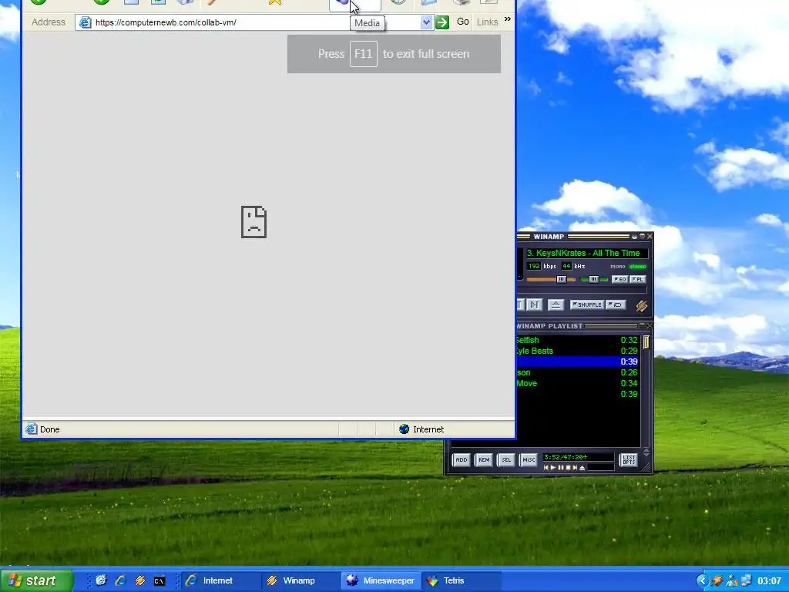Click the Winamp system tray icon
789x592 pixels.
717,581
